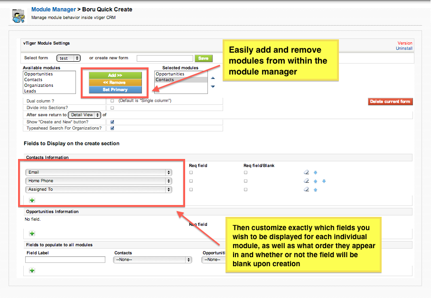Click the green Save button
The height and width of the screenshot is (298, 431).
point(204,58)
